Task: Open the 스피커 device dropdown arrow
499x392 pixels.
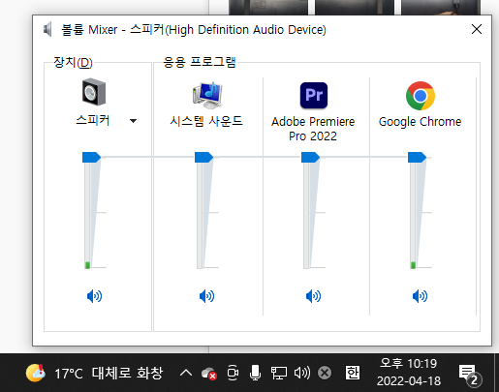Action: pyautogui.click(x=133, y=121)
